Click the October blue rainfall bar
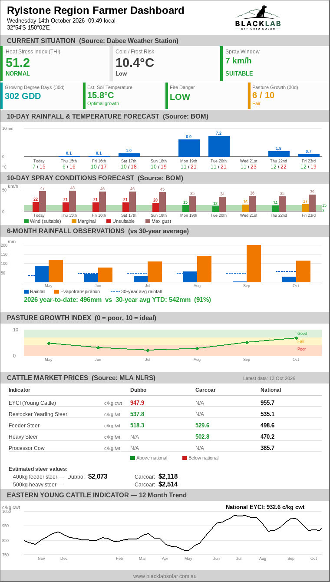The image size is (330, 582). point(289,279)
